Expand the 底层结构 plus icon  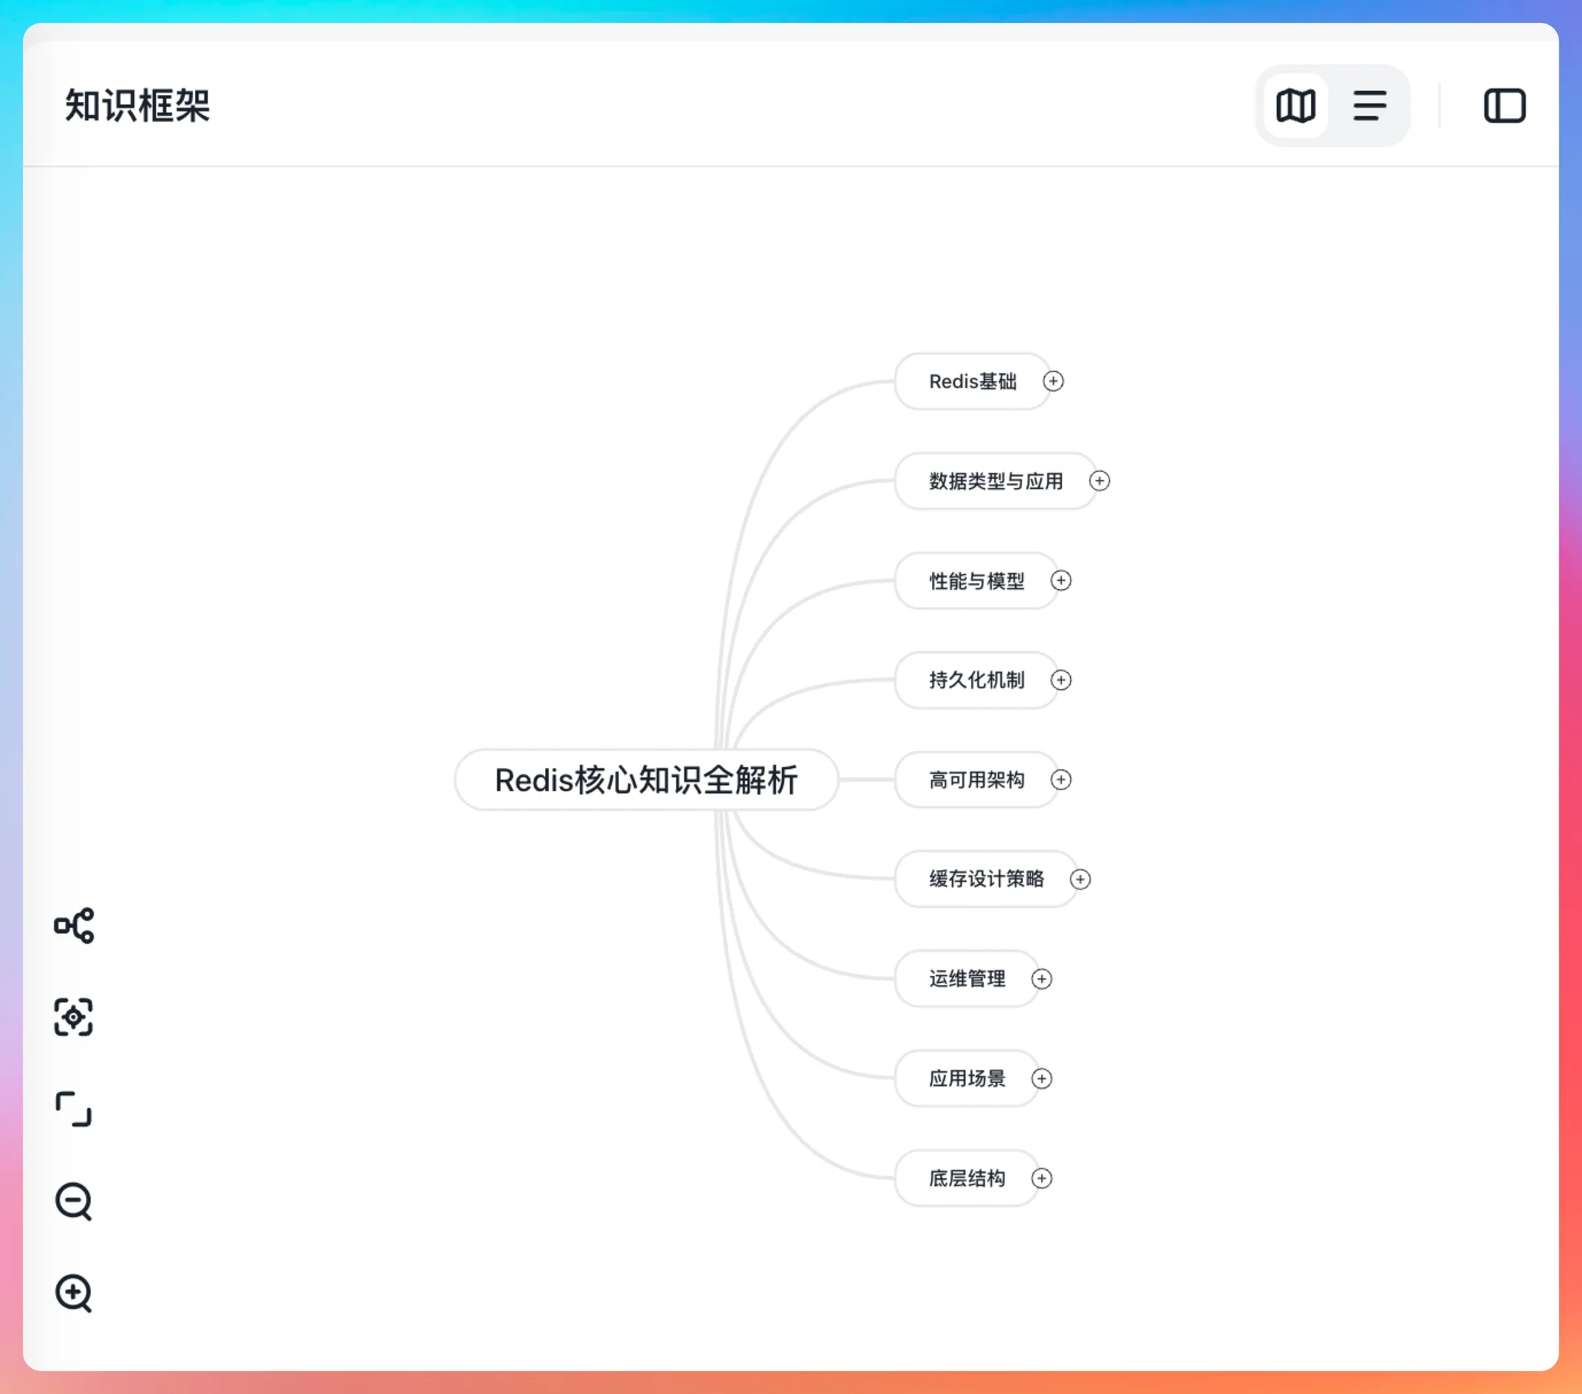(1041, 1178)
